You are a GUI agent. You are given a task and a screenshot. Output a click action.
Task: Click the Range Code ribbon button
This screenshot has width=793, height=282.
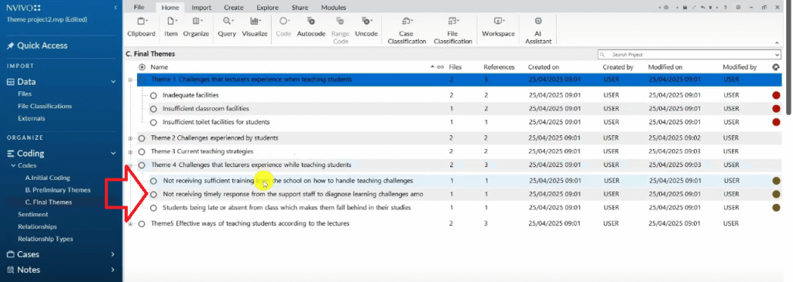(341, 30)
